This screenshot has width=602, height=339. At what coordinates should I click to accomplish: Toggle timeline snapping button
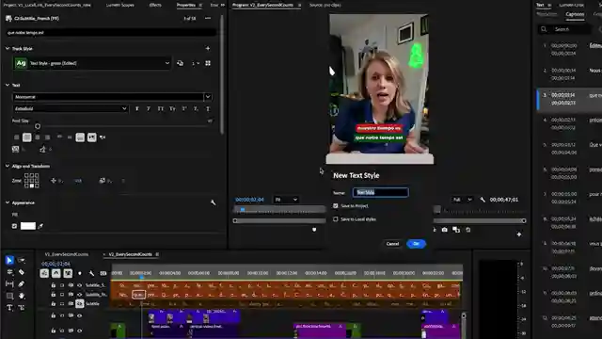tap(56, 273)
